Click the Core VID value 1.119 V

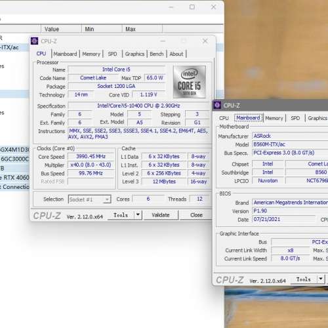click(x=148, y=94)
